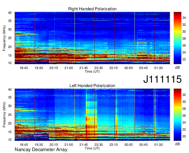Image resolution: width=189 pixels, height=153 pixels.
Task: Click the 20:15 time tick under the top panel
Action: (x=54, y=68)
